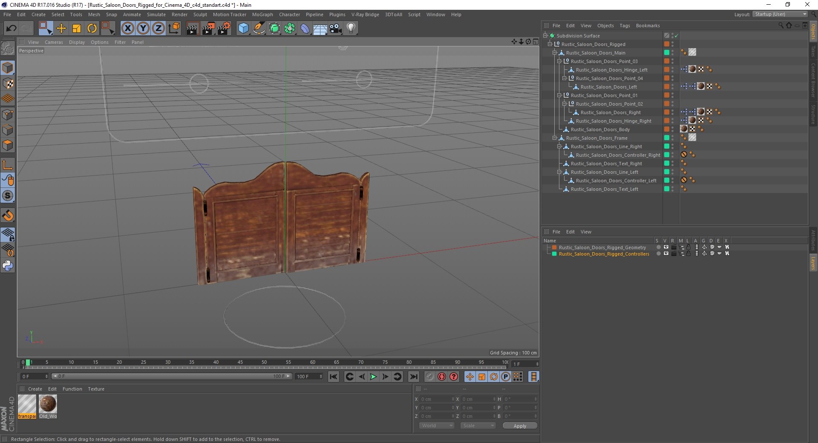Click the Undo arrow icon
This screenshot has height=443, width=818.
12,29
